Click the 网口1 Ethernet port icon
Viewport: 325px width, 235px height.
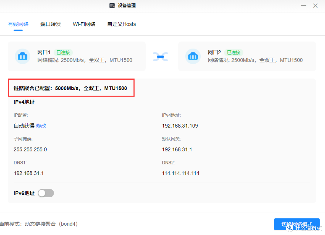click(x=22, y=56)
